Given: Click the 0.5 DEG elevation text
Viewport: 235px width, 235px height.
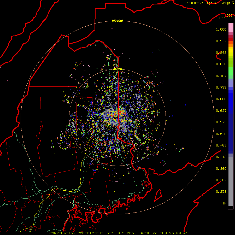Looking at the screenshot, I should 126,233.
